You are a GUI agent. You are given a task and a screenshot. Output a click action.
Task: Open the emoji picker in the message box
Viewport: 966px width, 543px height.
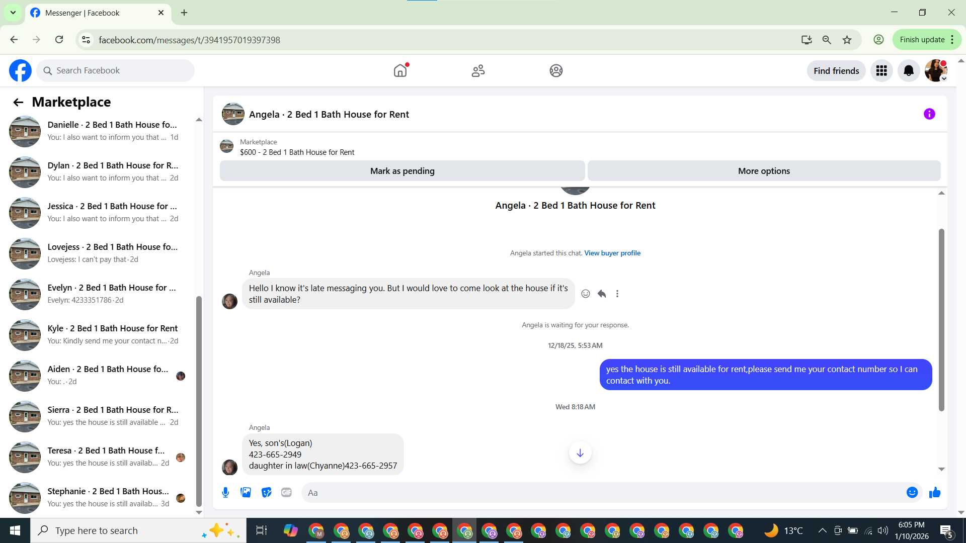(x=912, y=493)
